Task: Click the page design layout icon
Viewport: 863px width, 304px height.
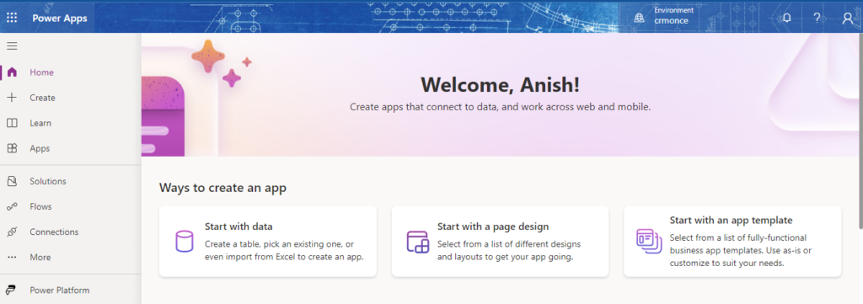Action: [x=417, y=242]
